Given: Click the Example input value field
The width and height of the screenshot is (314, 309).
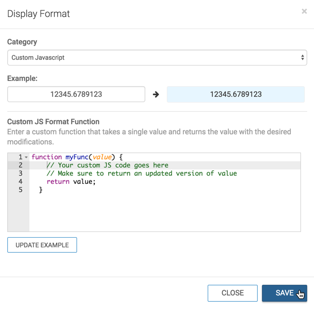Looking at the screenshot, I should (x=76, y=94).
